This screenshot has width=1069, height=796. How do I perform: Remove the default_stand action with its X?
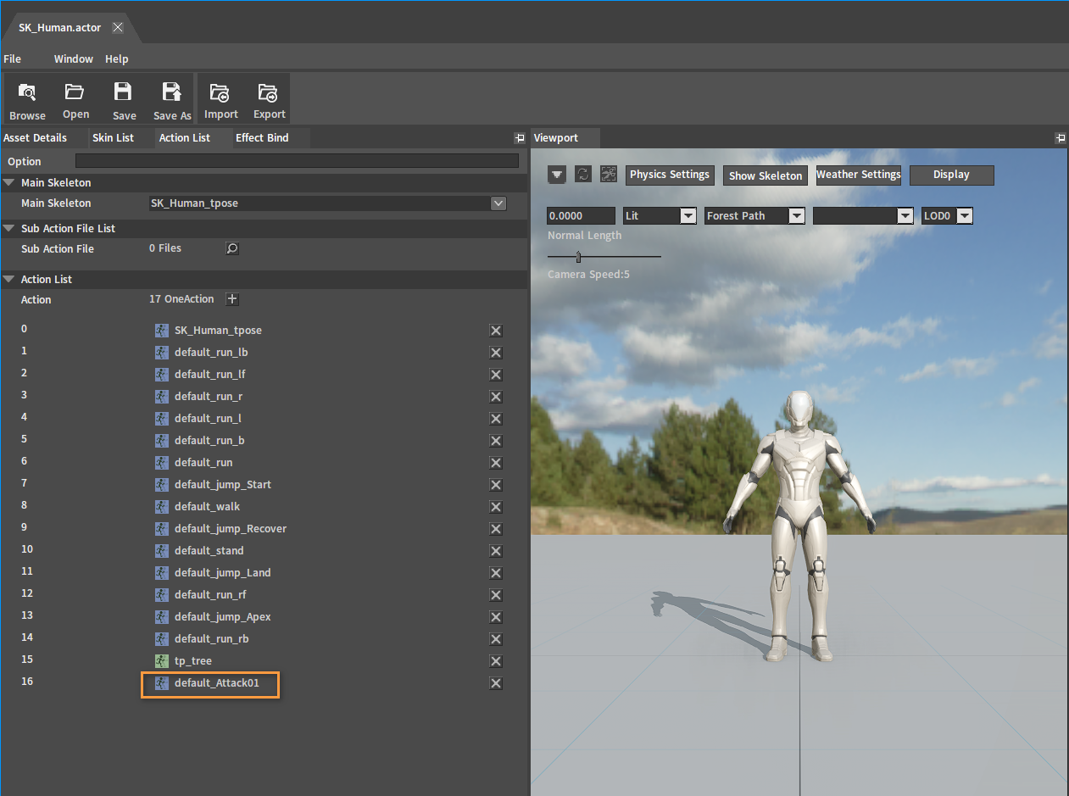496,551
